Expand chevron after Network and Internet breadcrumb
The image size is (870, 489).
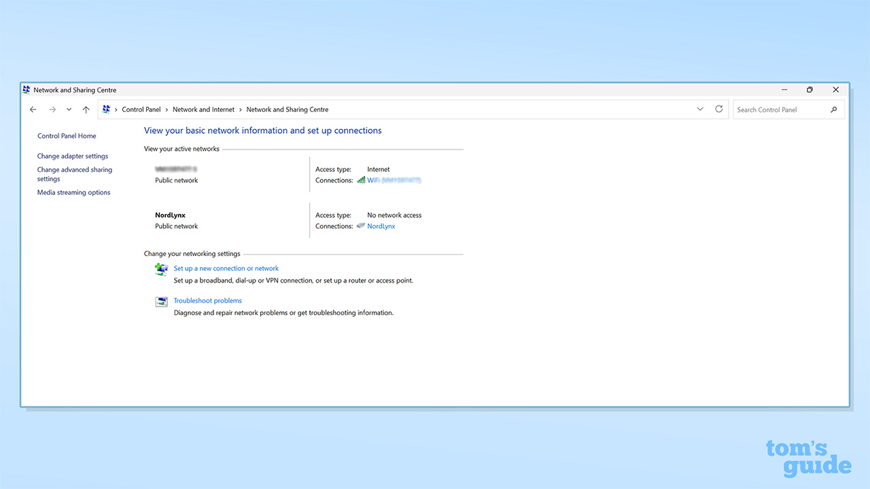coord(241,109)
